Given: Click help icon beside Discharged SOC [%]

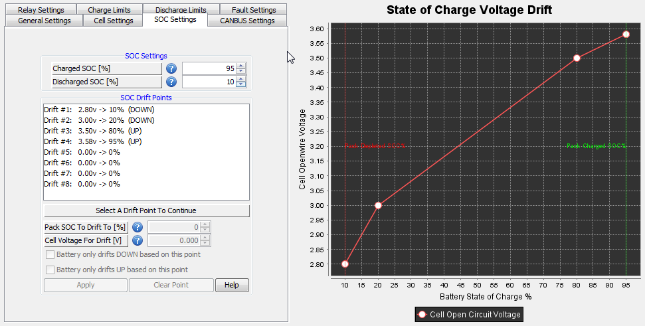Looking at the screenshot, I should point(171,82).
